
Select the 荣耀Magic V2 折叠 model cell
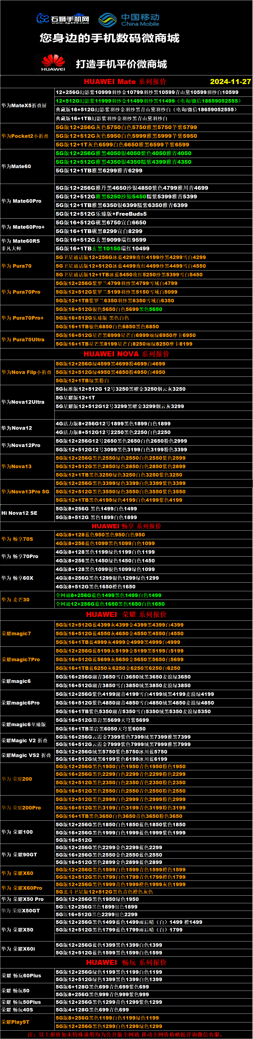coord(27,740)
